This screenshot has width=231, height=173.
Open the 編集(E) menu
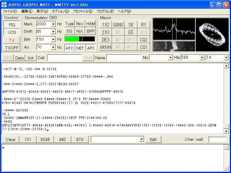tap(27, 11)
